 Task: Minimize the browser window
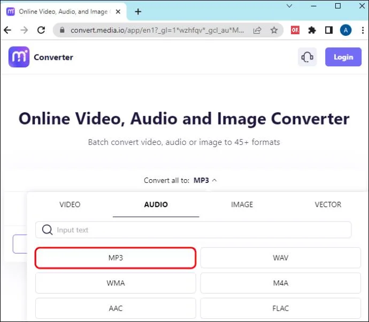[x=314, y=6]
